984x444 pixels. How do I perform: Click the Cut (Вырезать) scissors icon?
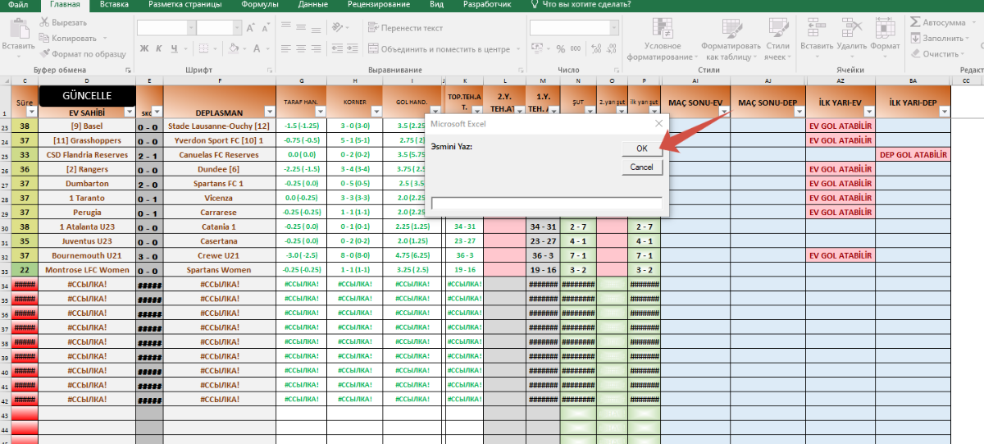coord(45,22)
